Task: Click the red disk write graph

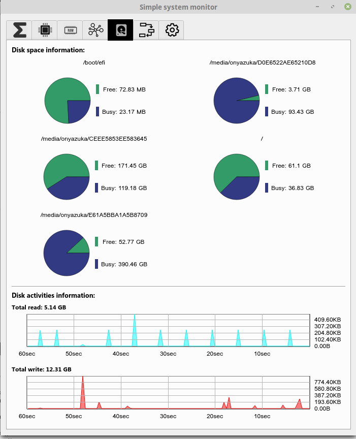Action: coord(168,393)
